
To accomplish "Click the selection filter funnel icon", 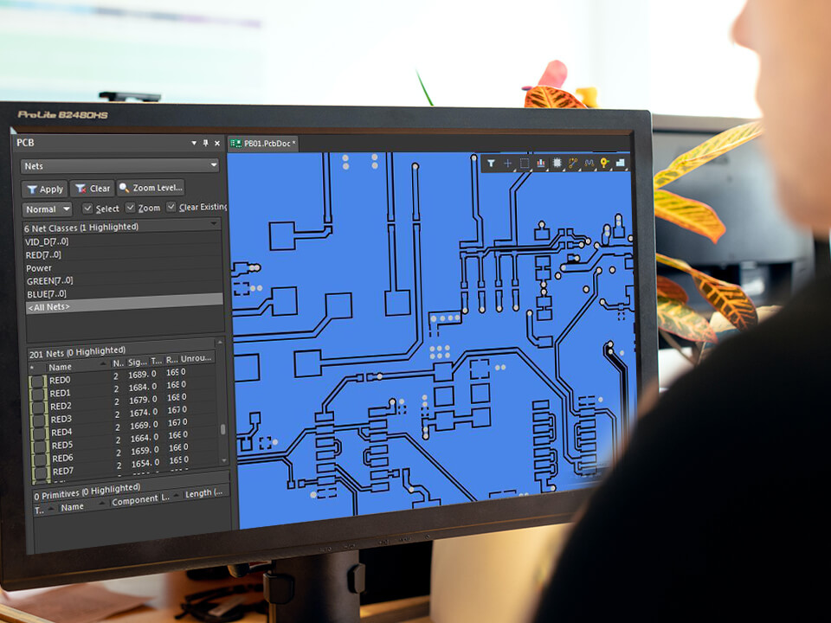I will click(491, 163).
